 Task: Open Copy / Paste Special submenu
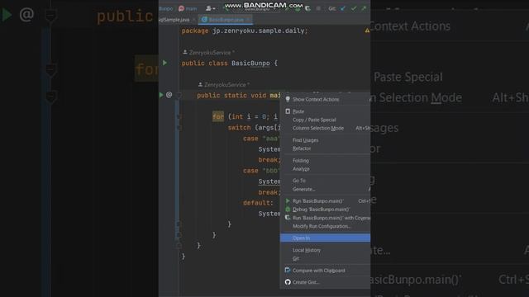(x=325, y=120)
